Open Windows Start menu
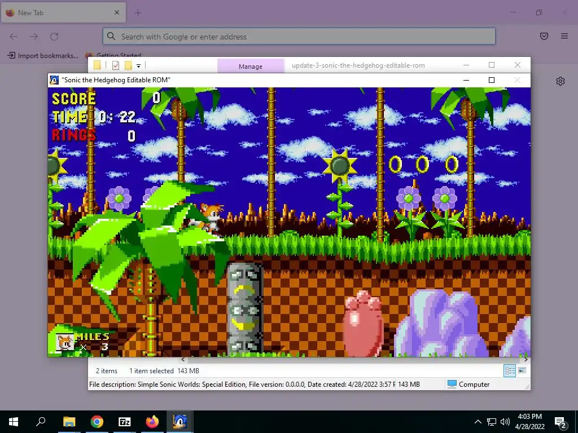Viewport: 578px width, 433px height. pos(14,422)
